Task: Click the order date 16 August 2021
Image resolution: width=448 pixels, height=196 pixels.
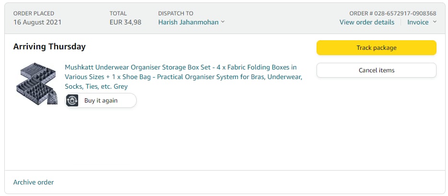Action: [x=37, y=22]
